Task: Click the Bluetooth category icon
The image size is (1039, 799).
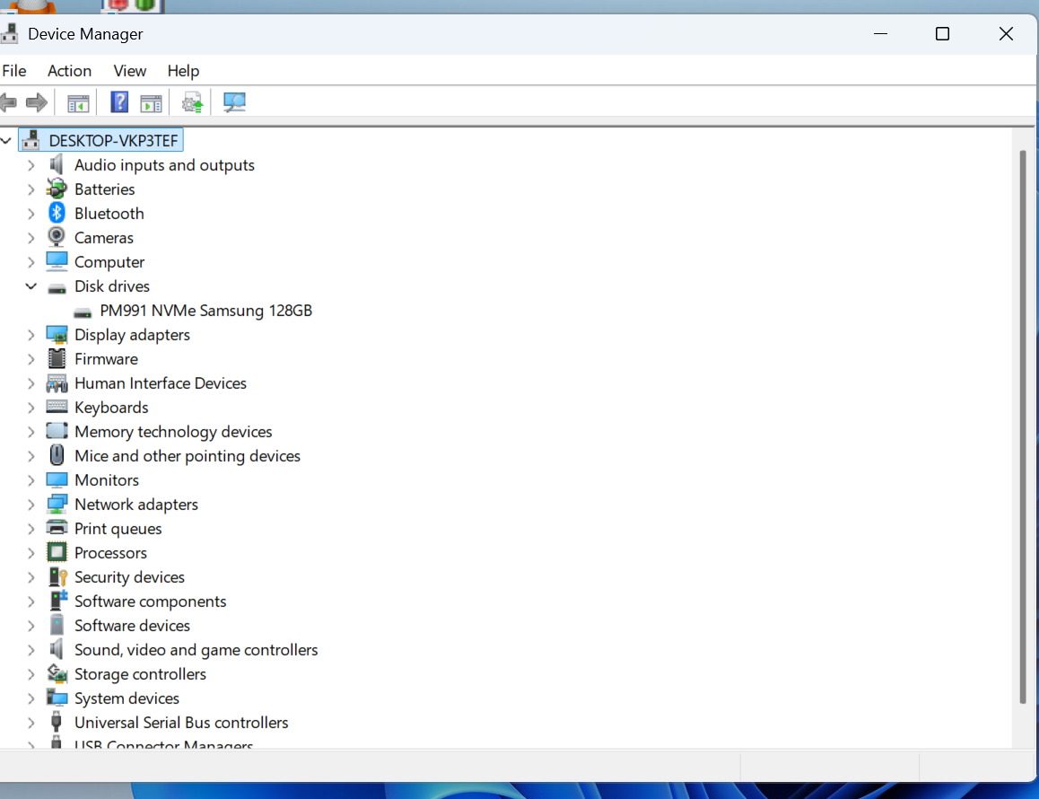Action: 57,214
